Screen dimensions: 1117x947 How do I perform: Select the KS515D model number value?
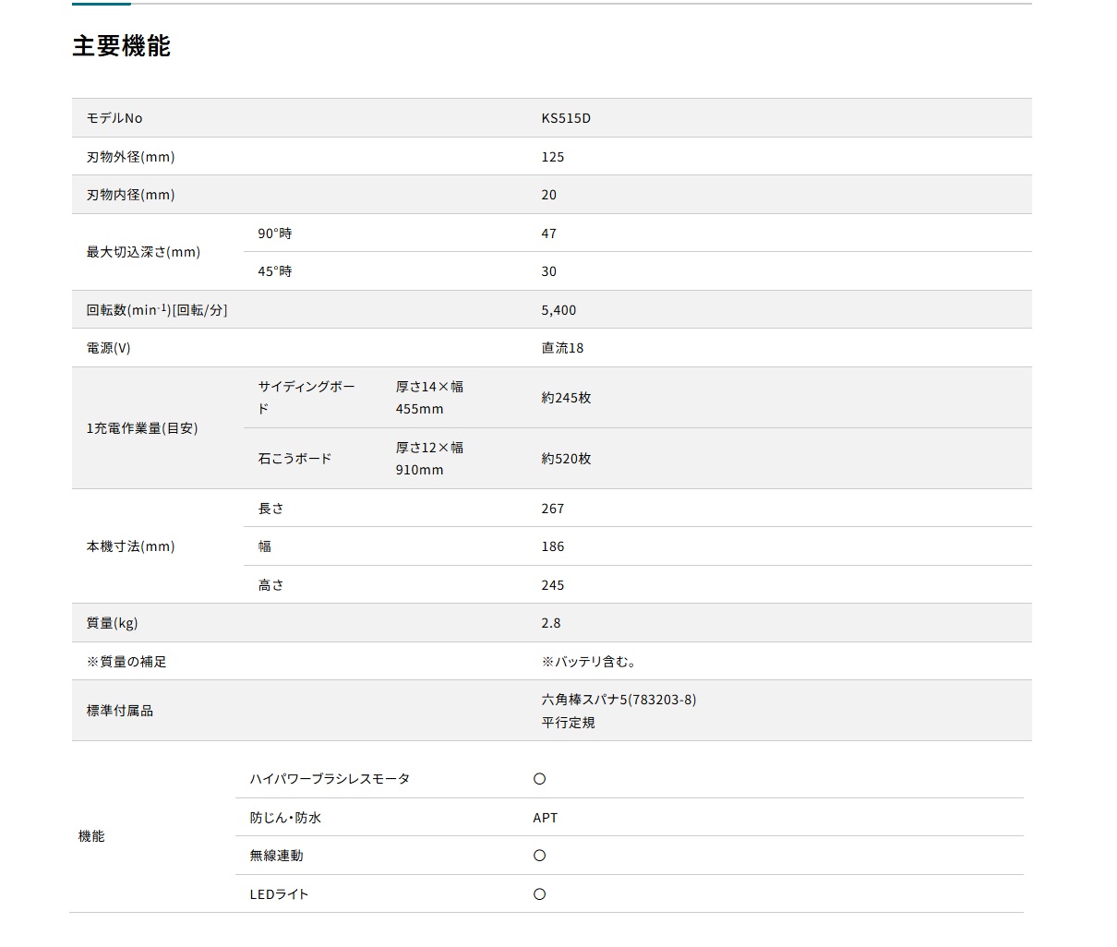tap(566, 118)
